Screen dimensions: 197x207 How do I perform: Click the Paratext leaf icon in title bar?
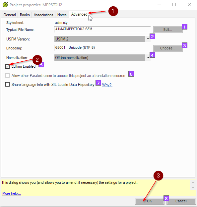coord(5,5)
